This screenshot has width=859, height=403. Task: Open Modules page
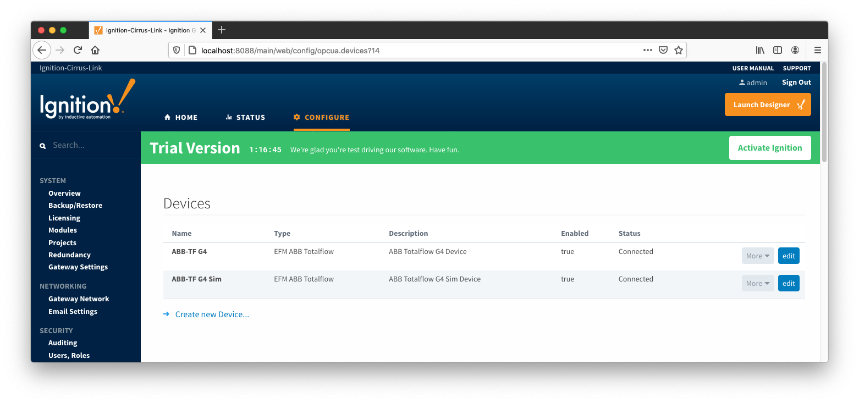click(63, 230)
